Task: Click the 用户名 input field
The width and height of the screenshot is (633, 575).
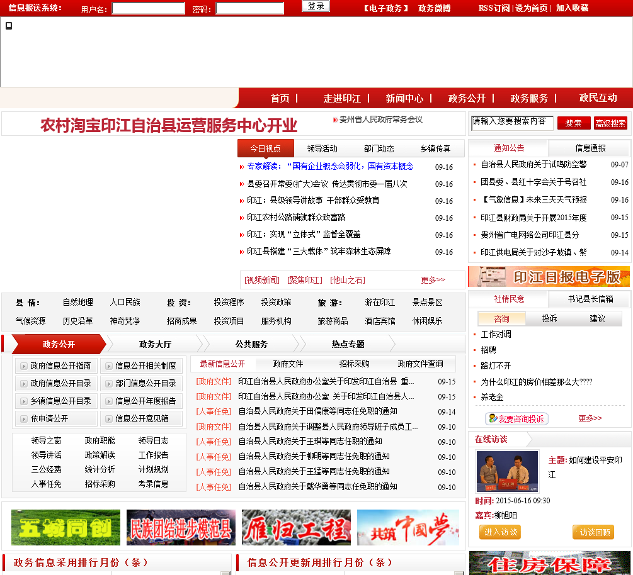Action: tap(148, 8)
